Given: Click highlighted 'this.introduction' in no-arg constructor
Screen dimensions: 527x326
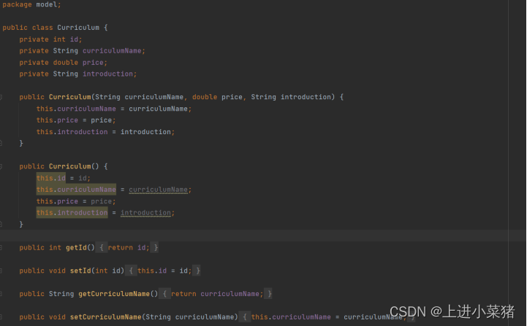Looking at the screenshot, I should point(72,213).
